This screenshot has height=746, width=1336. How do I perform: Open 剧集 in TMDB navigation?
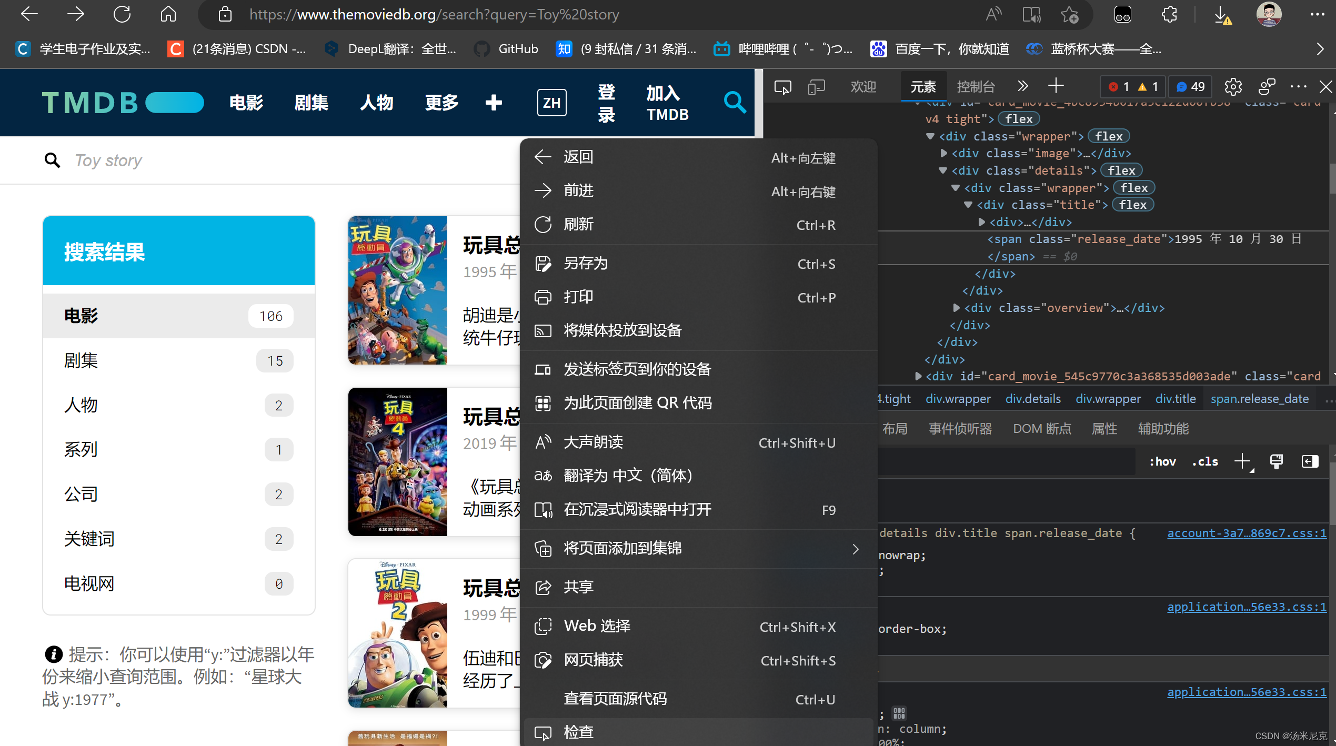coord(312,103)
